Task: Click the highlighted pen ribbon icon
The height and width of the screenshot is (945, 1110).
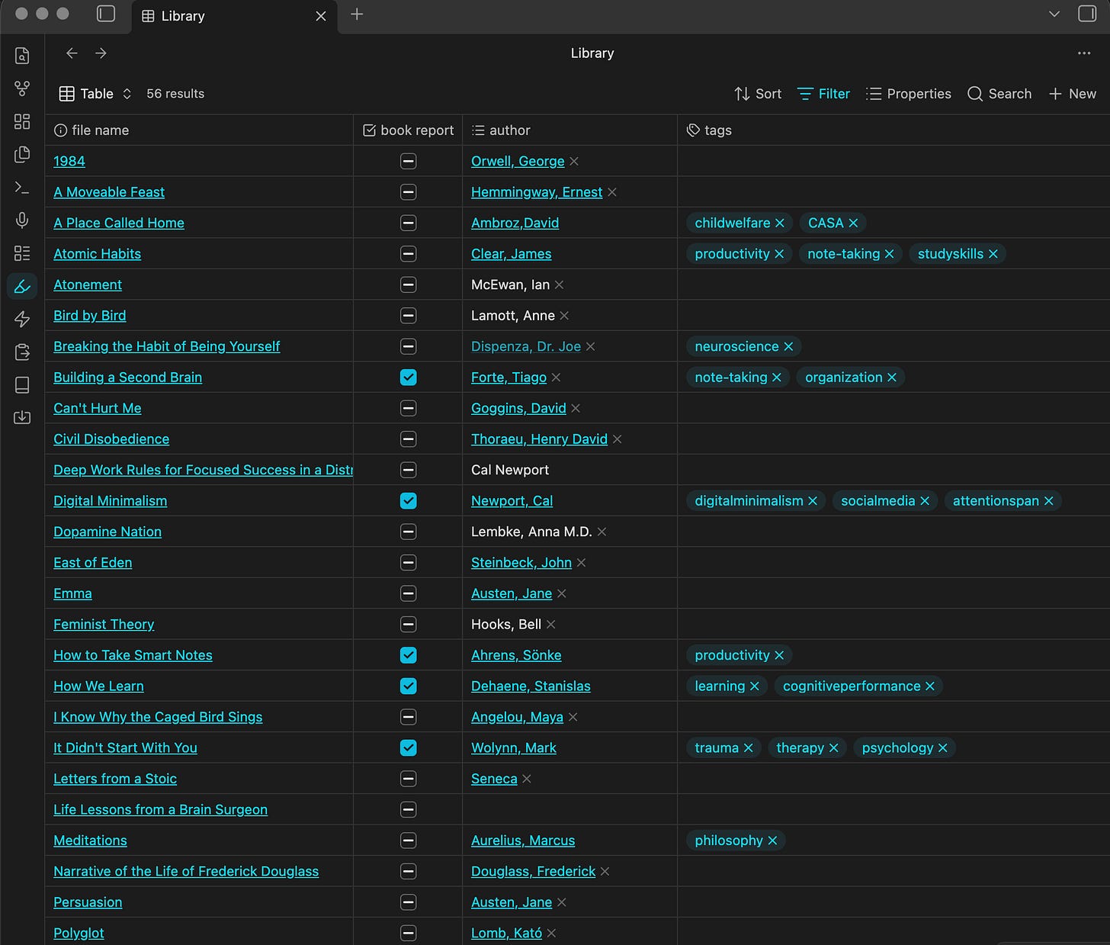Action: pyautogui.click(x=22, y=286)
